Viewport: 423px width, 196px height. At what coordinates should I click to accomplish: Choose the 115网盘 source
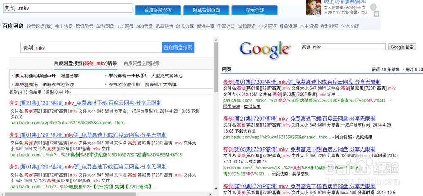tap(125, 26)
